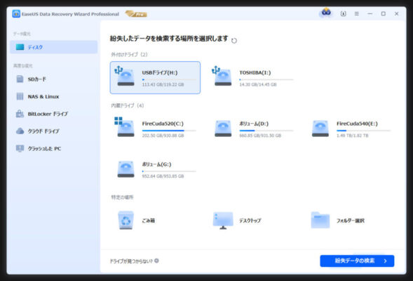Image resolution: width=413 pixels, height=281 pixels.
Task: Open クラウド ドライブ option
Action: (54, 131)
